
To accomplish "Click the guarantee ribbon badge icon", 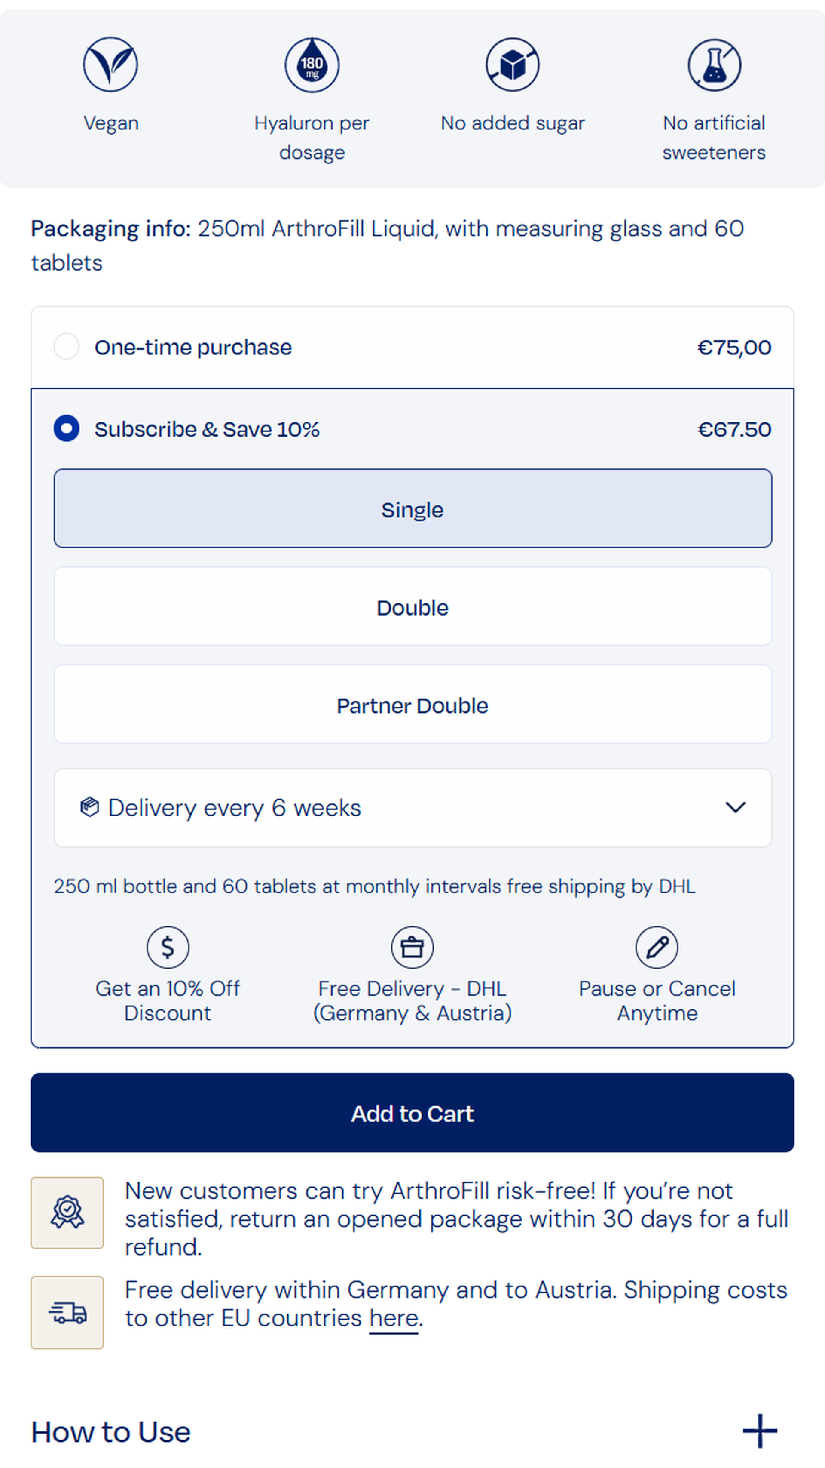I will tap(67, 1212).
